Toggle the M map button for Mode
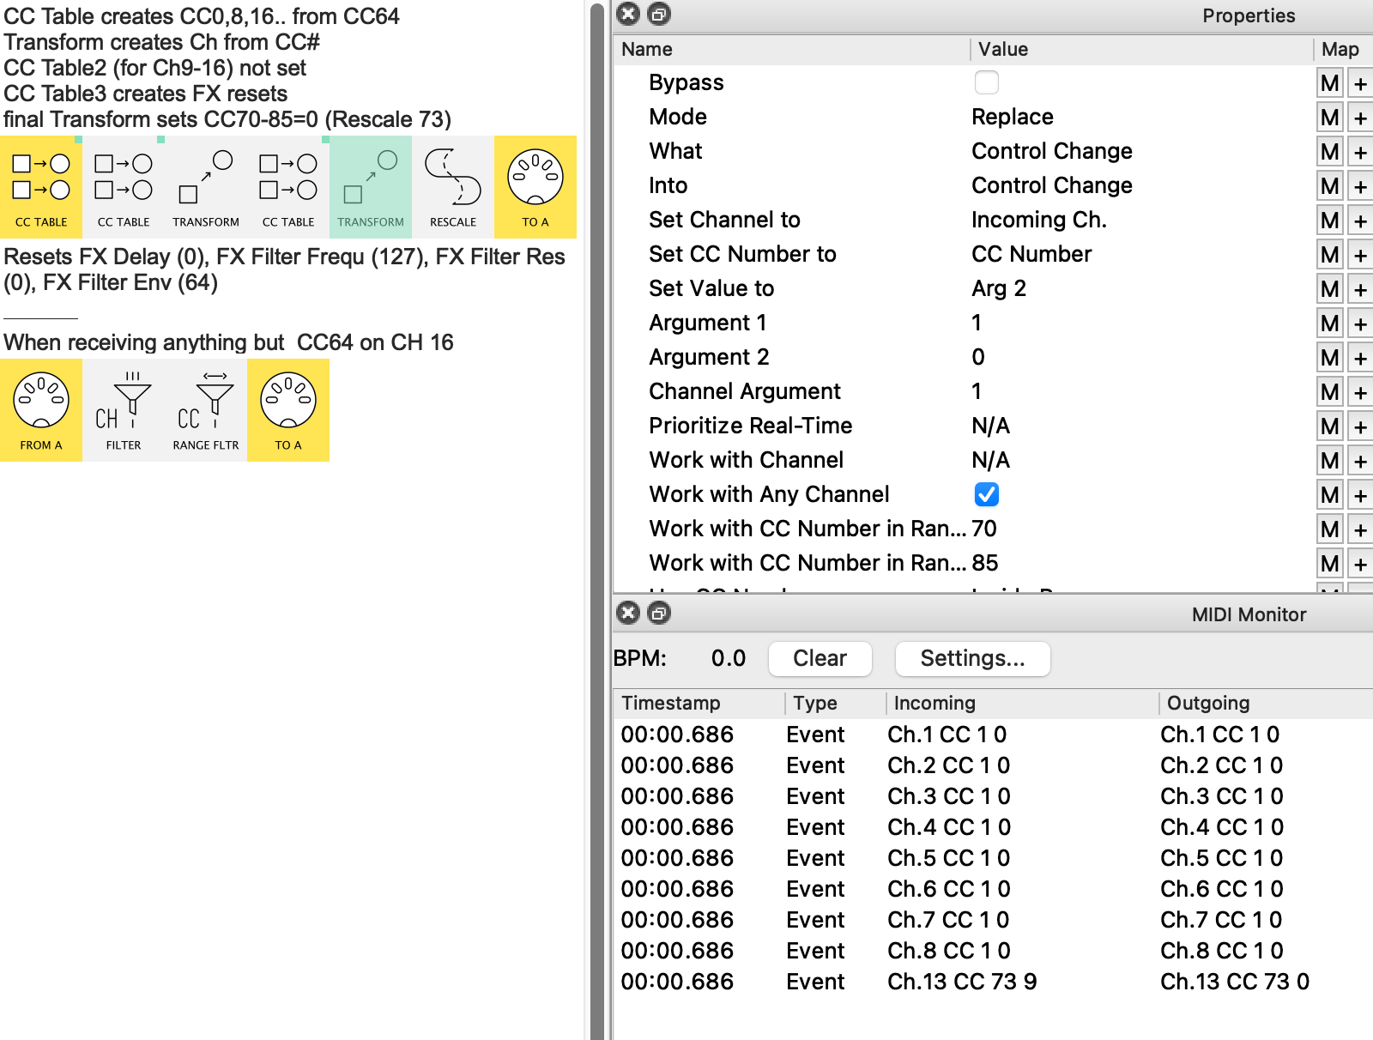This screenshot has width=1373, height=1040. click(1329, 118)
